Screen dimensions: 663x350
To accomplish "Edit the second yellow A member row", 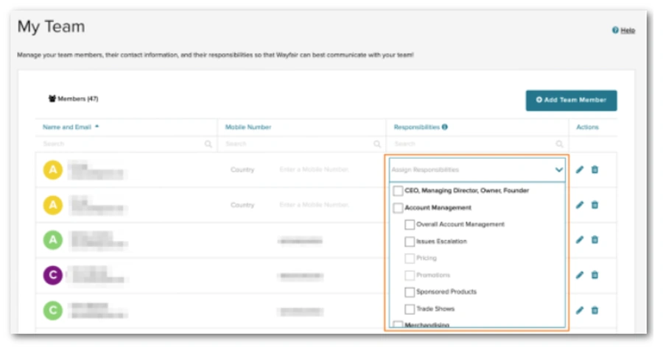I will point(580,204).
